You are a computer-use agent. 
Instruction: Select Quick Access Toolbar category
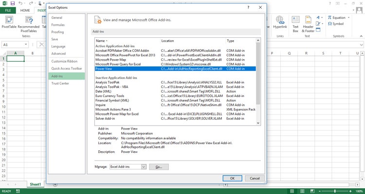(x=67, y=68)
